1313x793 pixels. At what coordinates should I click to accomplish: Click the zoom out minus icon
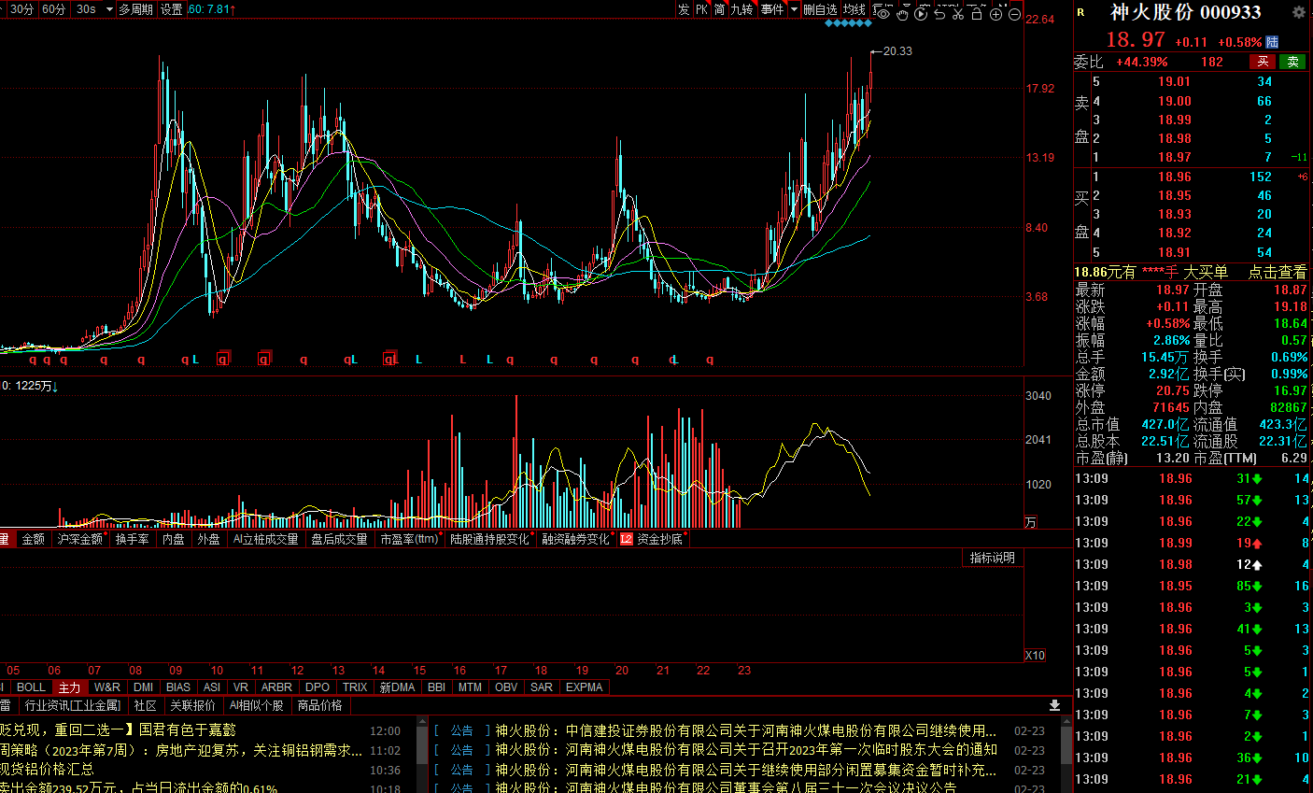coord(1015,14)
